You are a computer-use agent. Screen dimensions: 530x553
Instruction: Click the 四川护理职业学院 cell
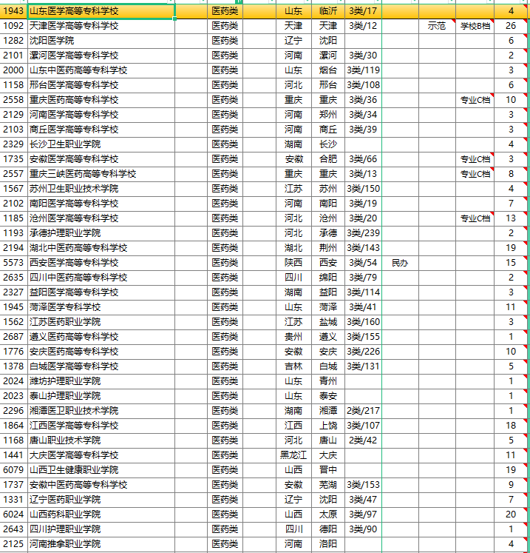point(101,530)
